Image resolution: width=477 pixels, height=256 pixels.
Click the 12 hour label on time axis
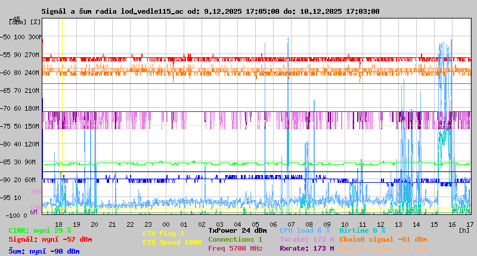[382, 224]
